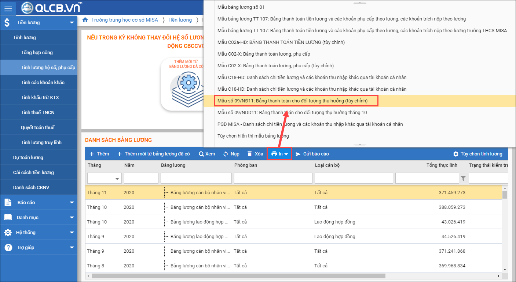Open the In print dropdown
The width and height of the screenshot is (516, 282).
click(279, 154)
